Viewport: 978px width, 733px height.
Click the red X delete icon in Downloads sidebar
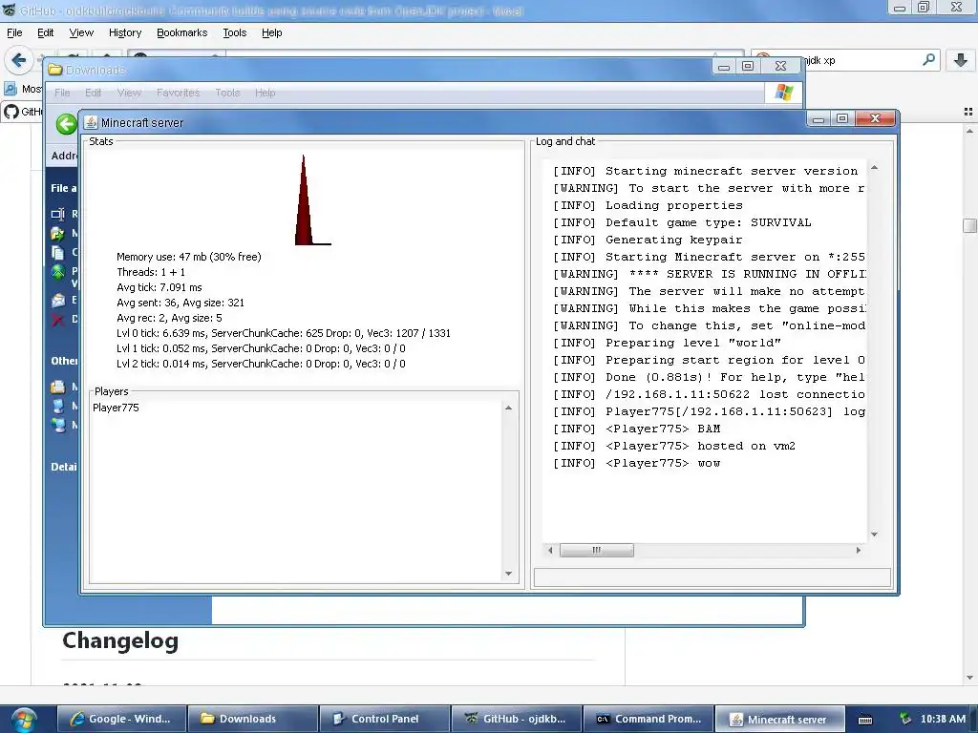57,320
